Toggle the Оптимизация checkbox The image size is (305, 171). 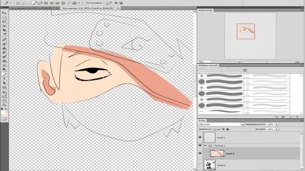click(84, 3)
